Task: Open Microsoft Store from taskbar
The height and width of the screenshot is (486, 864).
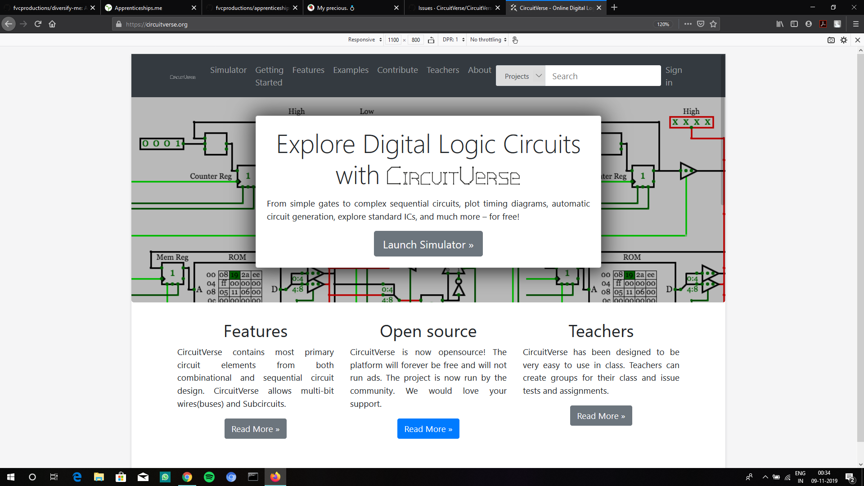Action: 121,477
